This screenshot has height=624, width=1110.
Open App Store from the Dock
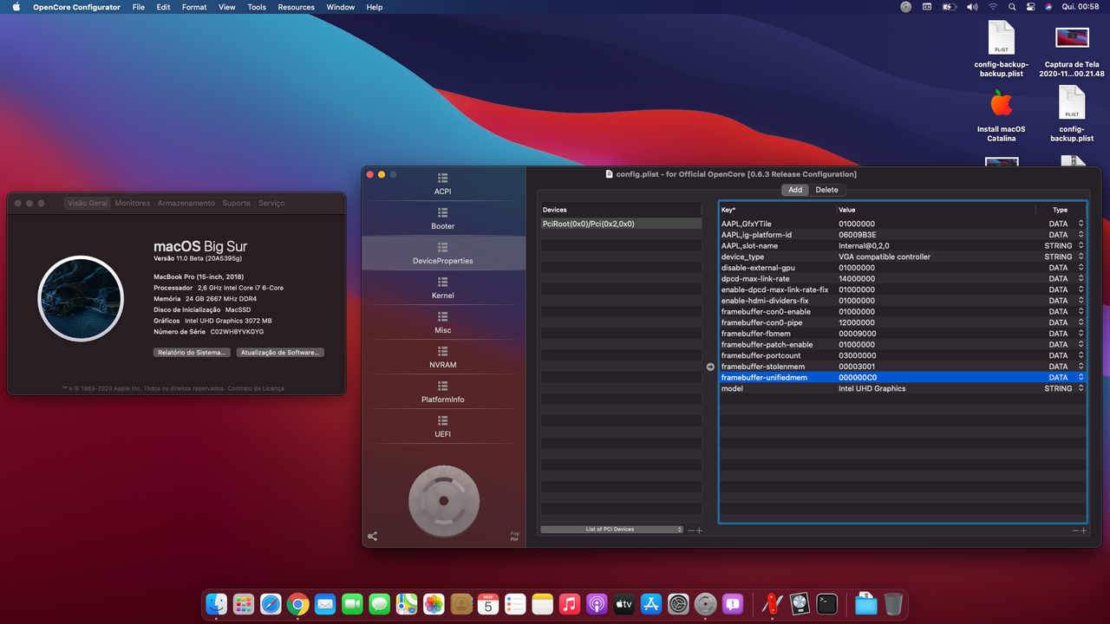(650, 604)
